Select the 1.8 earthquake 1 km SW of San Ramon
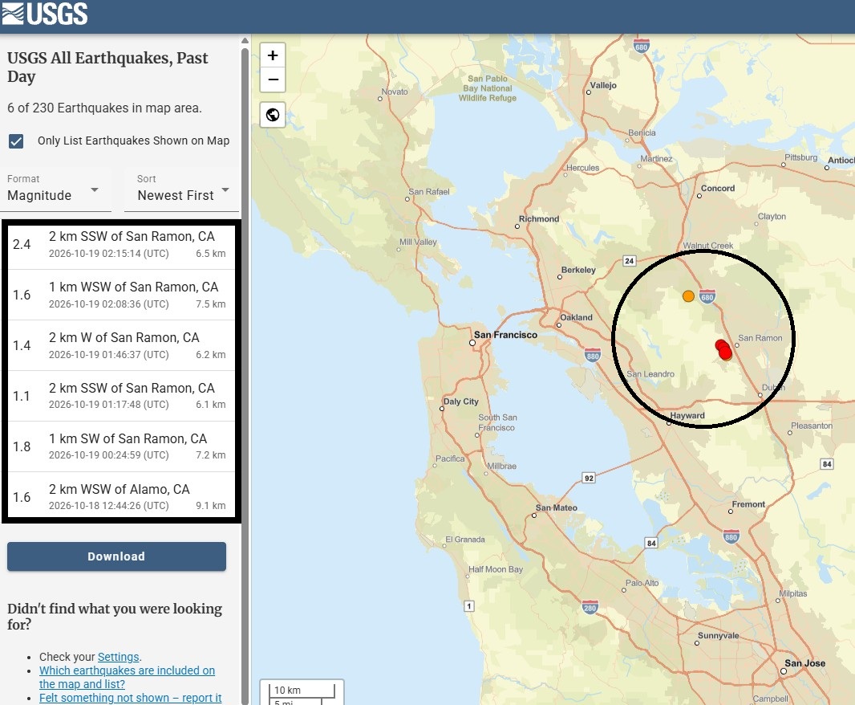 122,446
